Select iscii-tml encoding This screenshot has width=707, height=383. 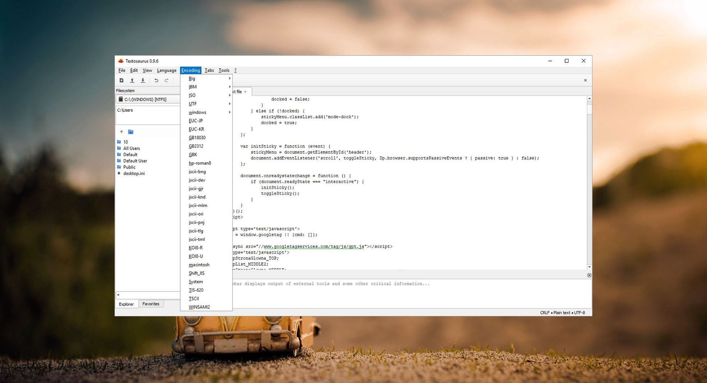206,239
